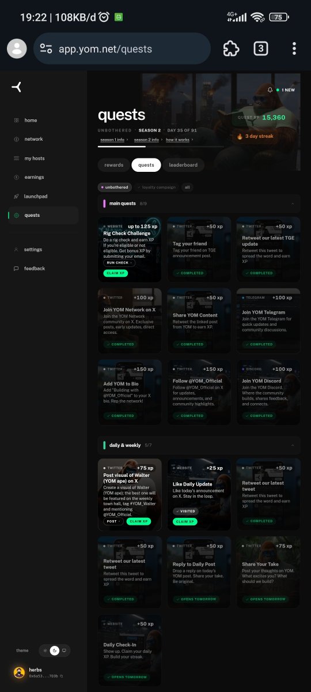The width and height of the screenshot is (311, 692).
Task: Click Visited badge on Like Daily Update
Action: [x=185, y=511]
